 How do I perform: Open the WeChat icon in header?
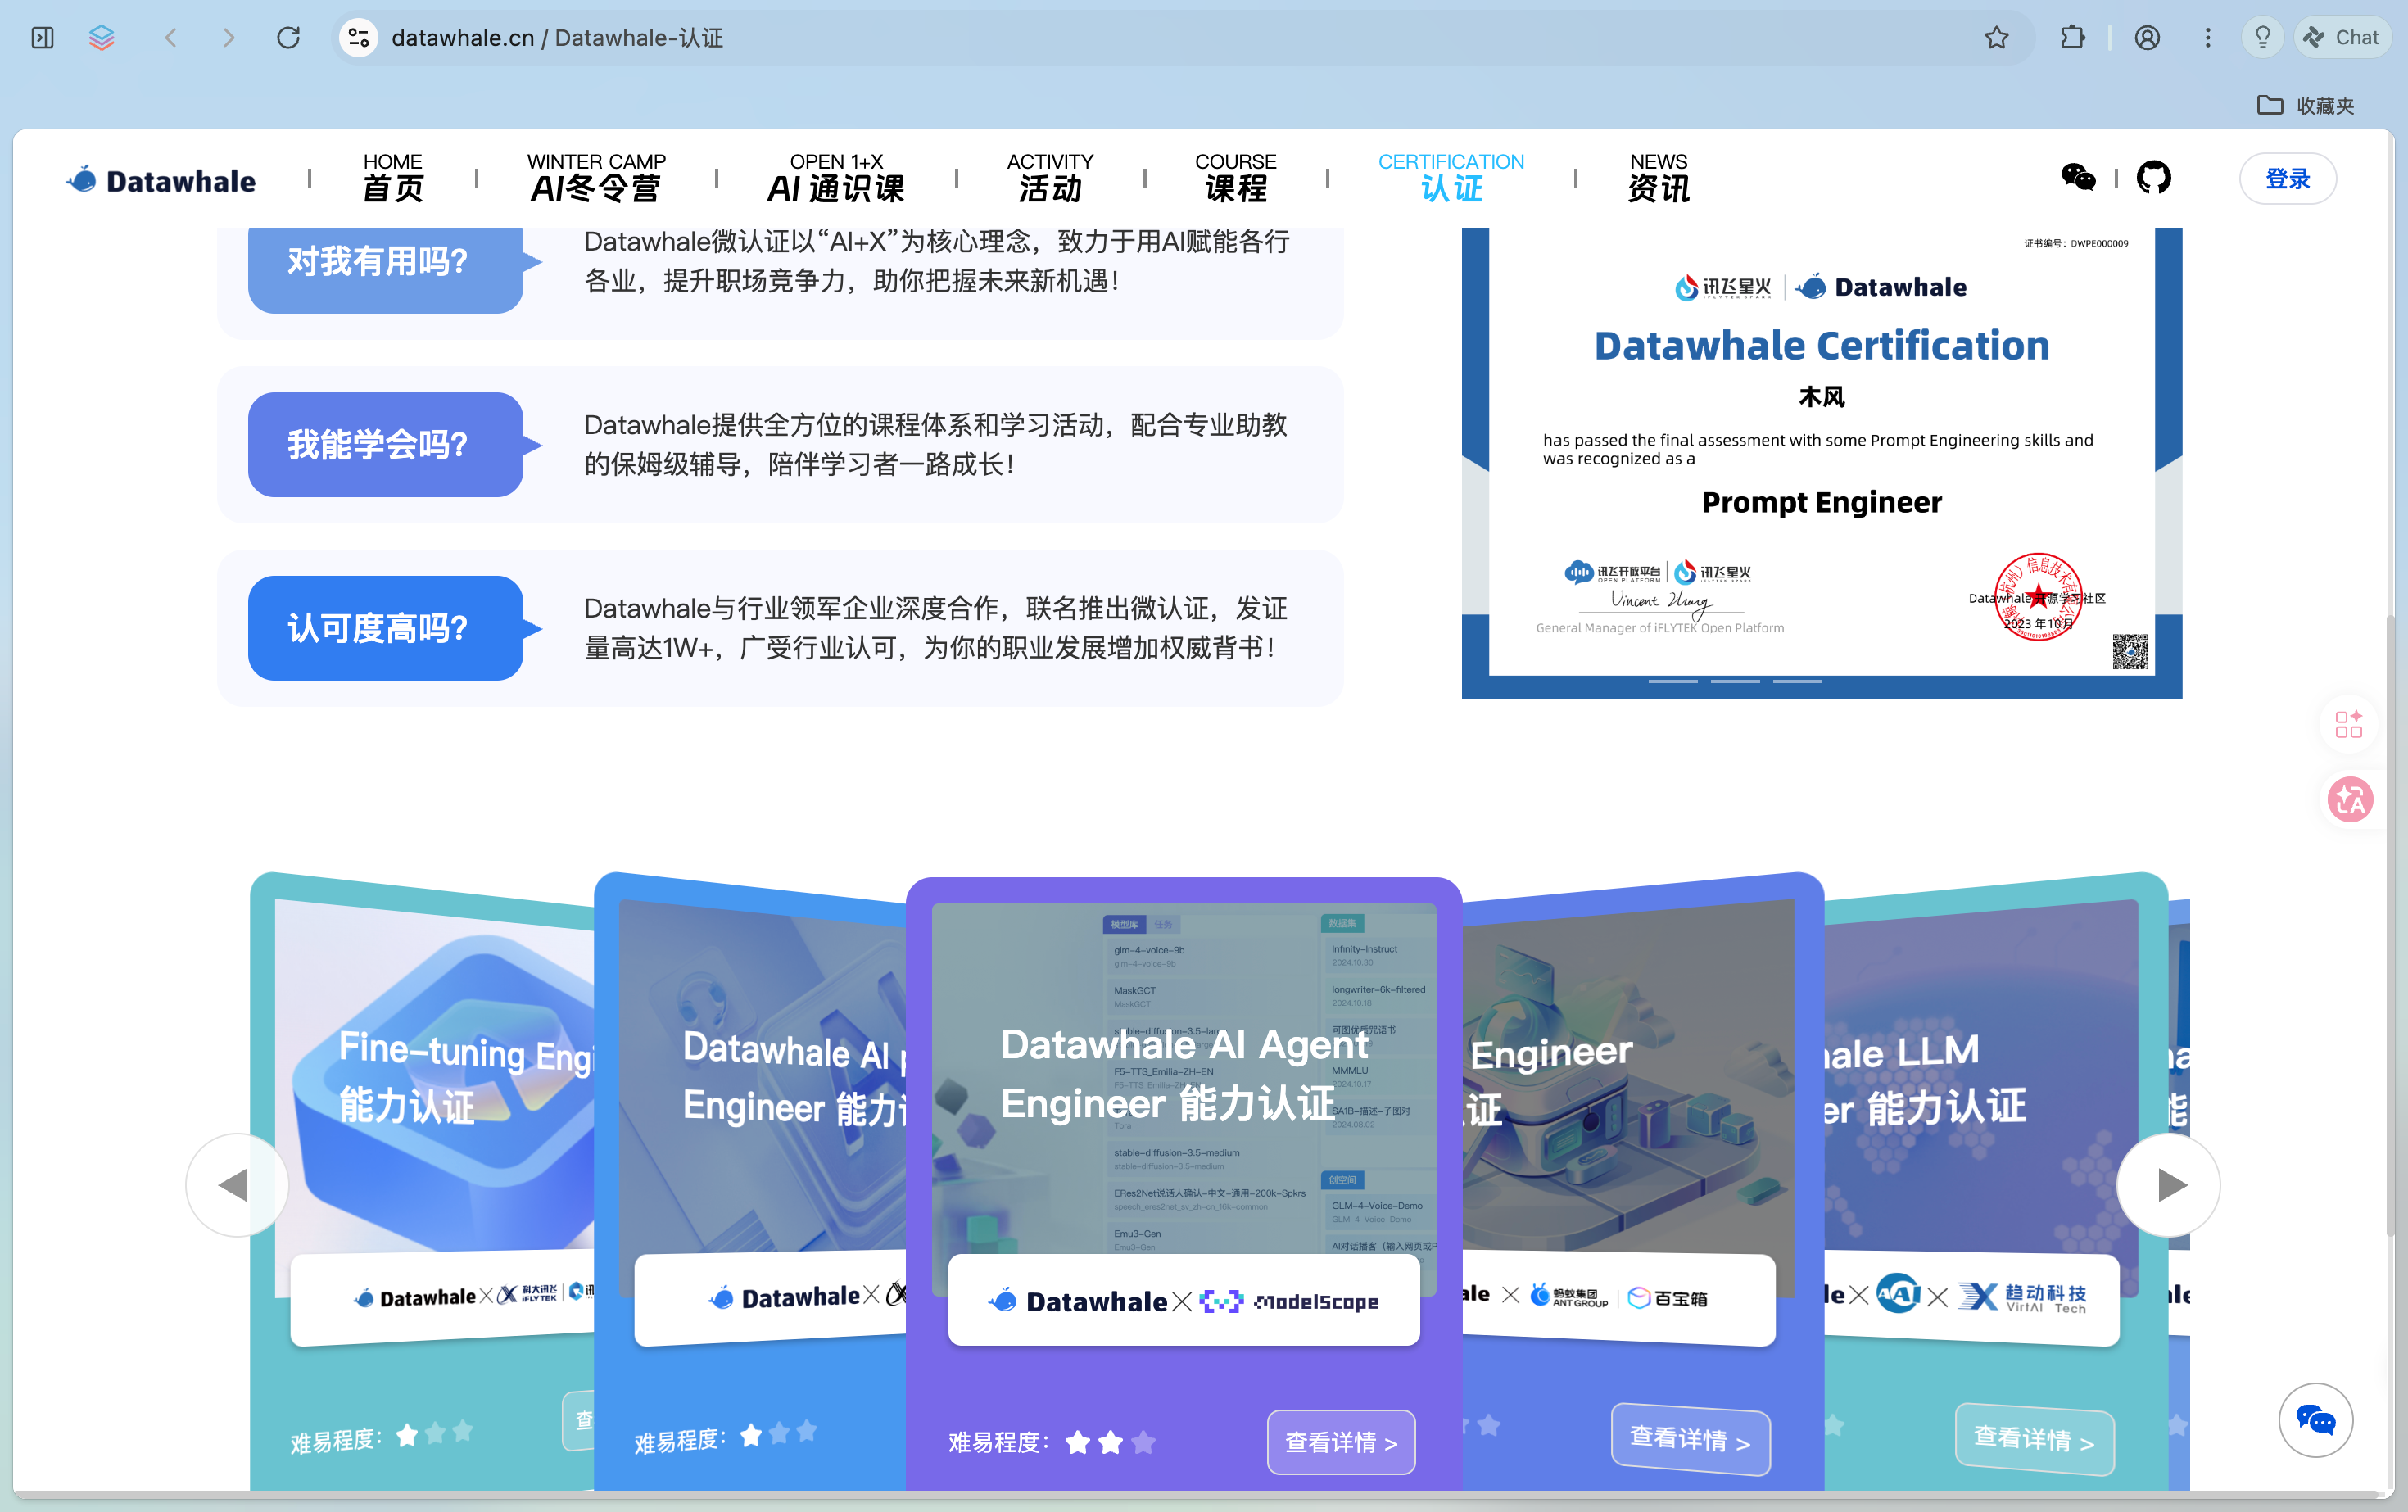[x=2077, y=178]
